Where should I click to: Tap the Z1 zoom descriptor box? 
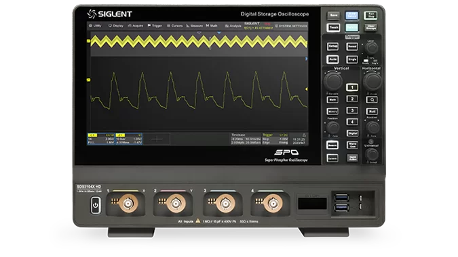tap(129, 139)
